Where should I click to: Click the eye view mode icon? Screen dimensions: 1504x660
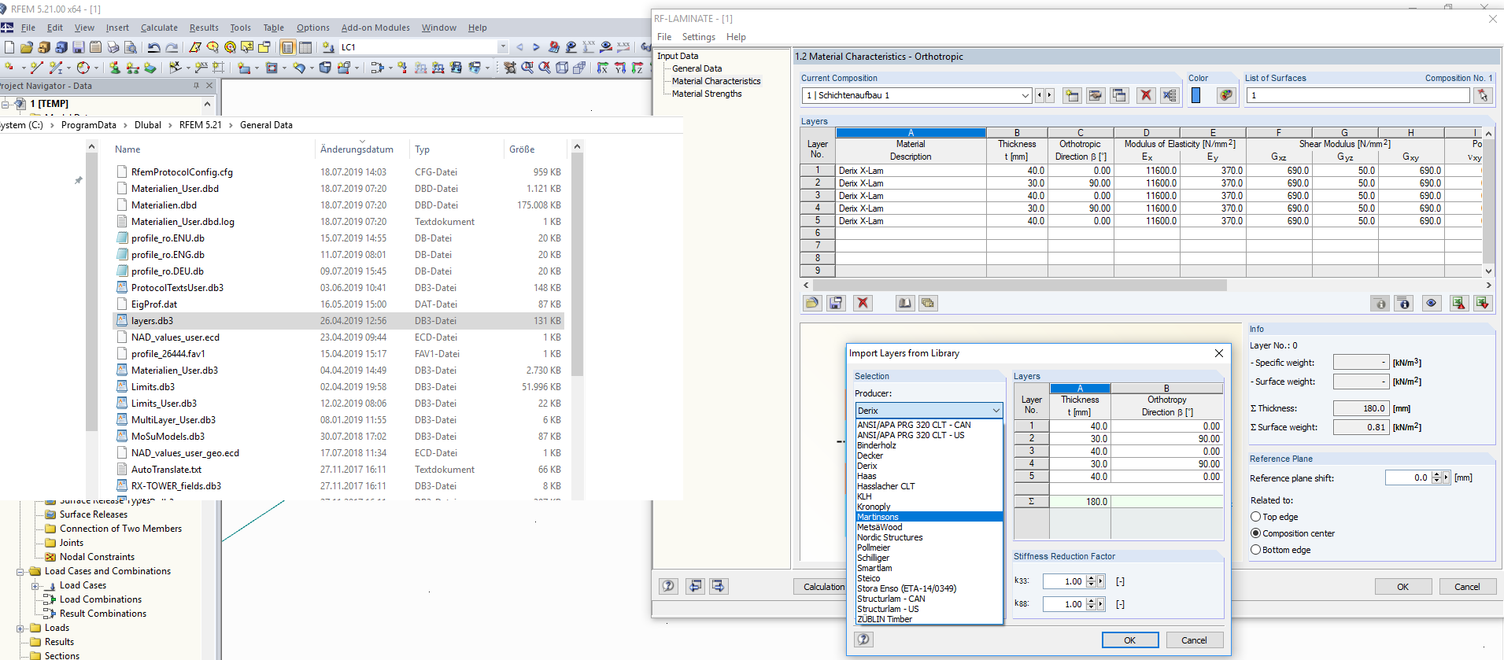1431,303
